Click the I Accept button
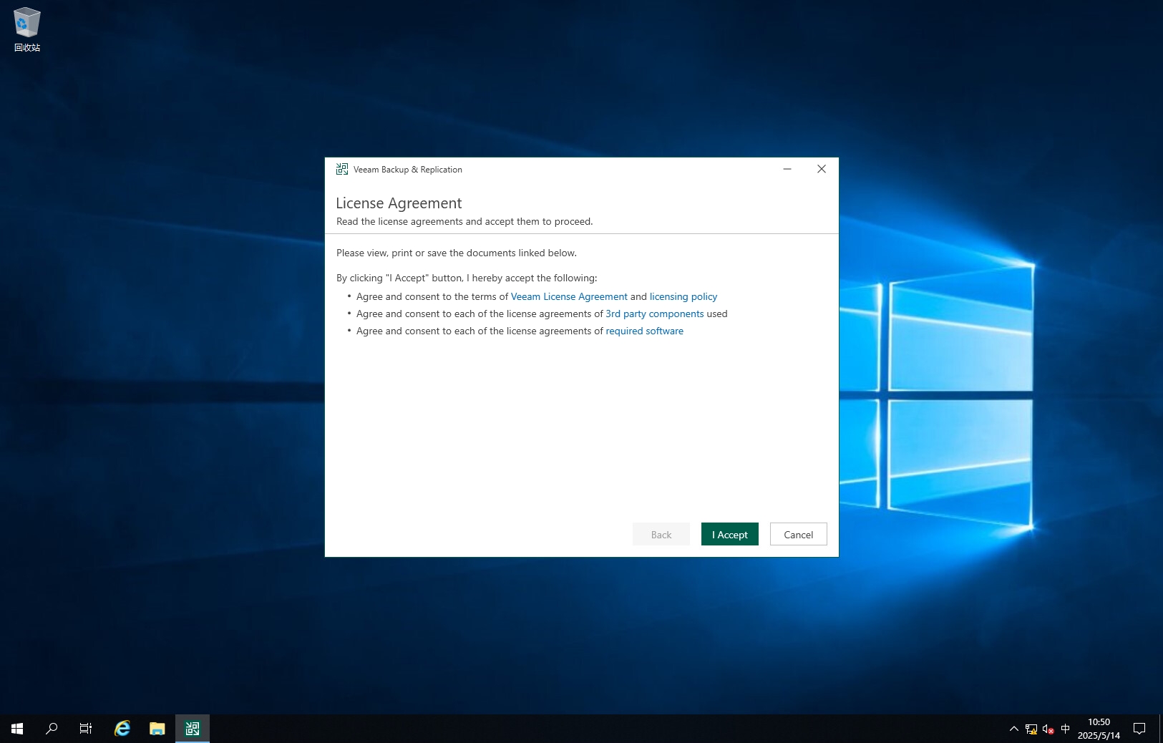1163x743 pixels. pyautogui.click(x=729, y=535)
